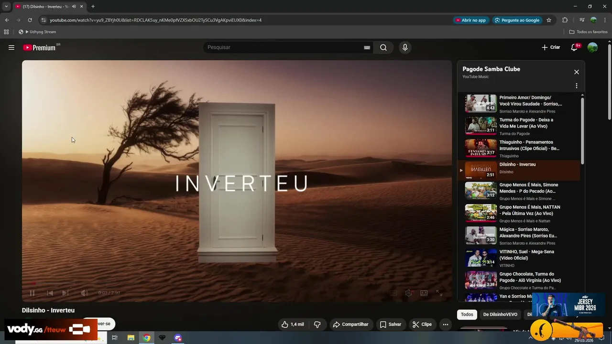Pause the video with player pause button

click(32, 293)
